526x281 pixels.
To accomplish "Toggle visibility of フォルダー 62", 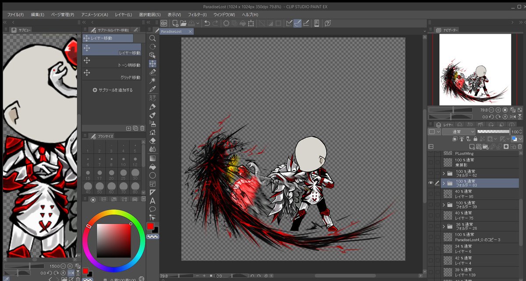I will [x=430, y=173].
